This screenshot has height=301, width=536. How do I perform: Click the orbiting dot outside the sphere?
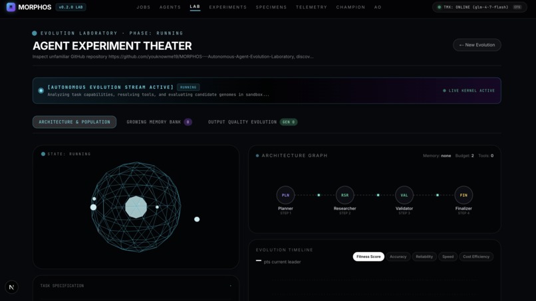pyautogui.click(x=197, y=219)
